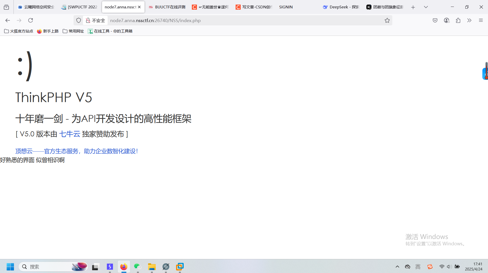The height and width of the screenshot is (273, 488).
Task: Reload the current page
Action: click(31, 20)
